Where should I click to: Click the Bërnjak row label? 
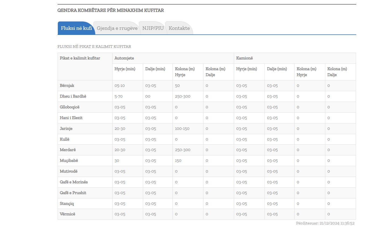point(67,85)
